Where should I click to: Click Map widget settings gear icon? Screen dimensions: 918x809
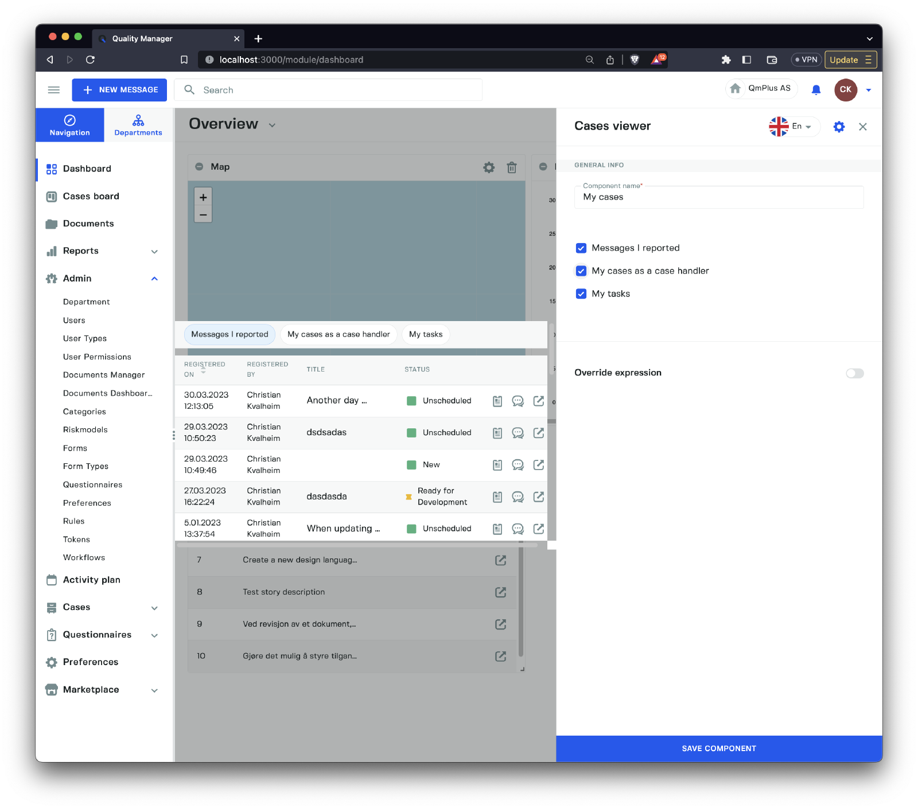click(x=489, y=167)
